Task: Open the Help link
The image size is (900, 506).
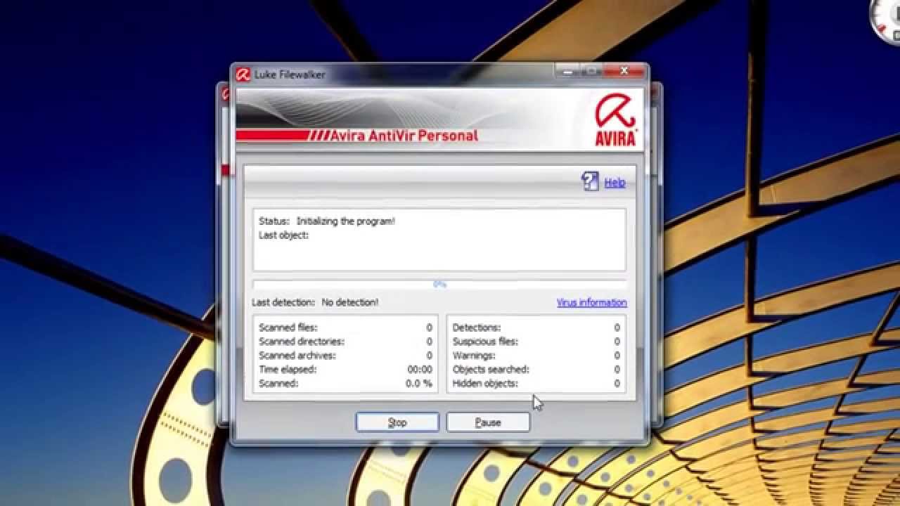Action: click(x=615, y=183)
